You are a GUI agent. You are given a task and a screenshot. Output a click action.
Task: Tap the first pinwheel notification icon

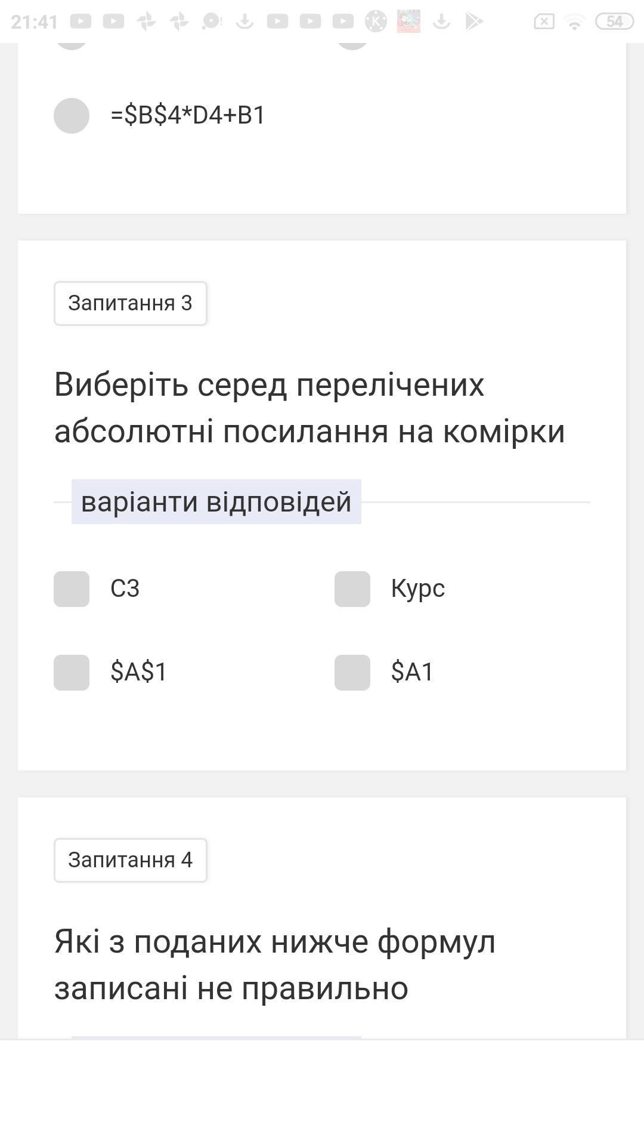pos(146,21)
